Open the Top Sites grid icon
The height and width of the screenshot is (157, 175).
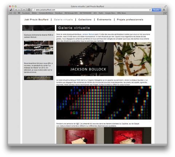pyautogui.click(x=19, y=13)
